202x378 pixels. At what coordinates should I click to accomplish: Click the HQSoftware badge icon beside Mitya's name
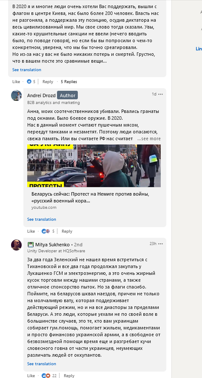point(30,245)
